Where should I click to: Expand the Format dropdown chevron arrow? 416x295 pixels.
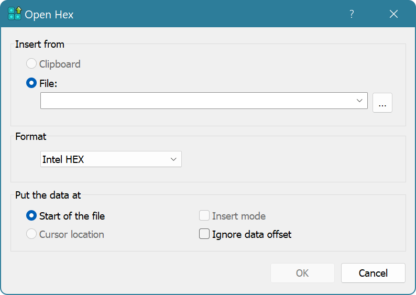[x=173, y=160]
